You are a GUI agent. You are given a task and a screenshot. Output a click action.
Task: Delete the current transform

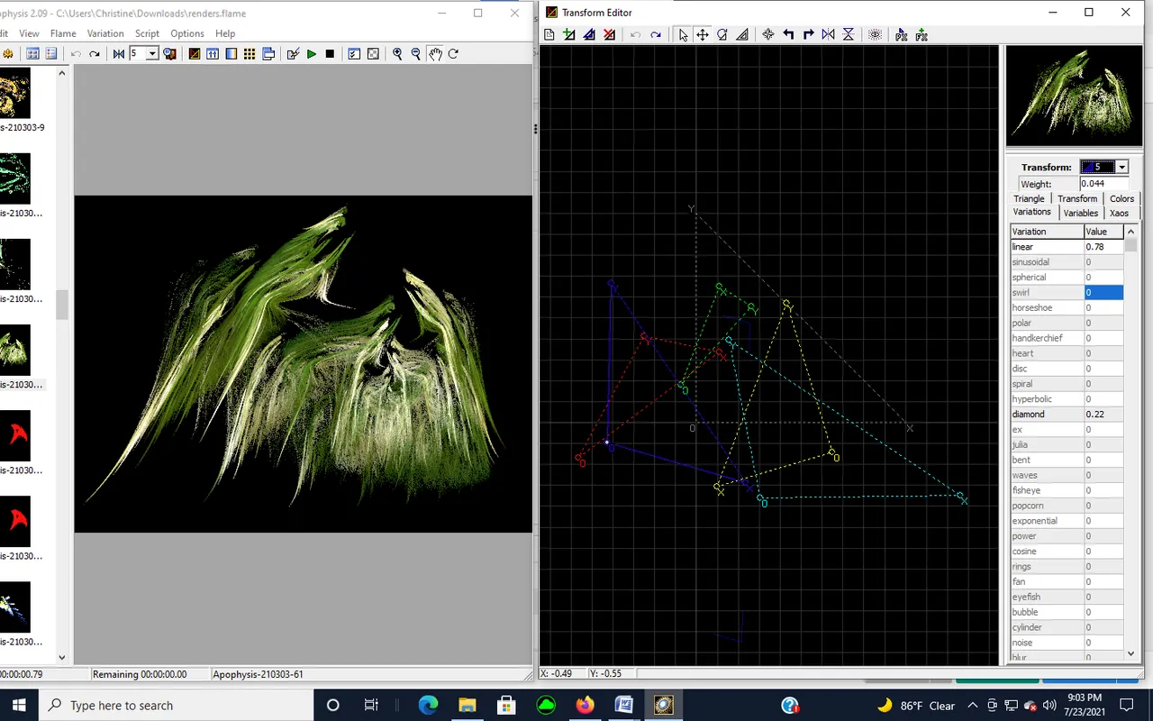coord(610,35)
